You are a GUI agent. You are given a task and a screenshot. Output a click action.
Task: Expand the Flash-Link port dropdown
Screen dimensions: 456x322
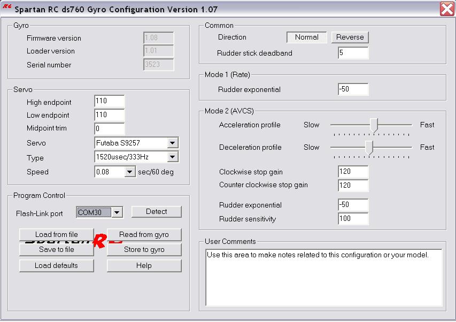tap(117, 213)
